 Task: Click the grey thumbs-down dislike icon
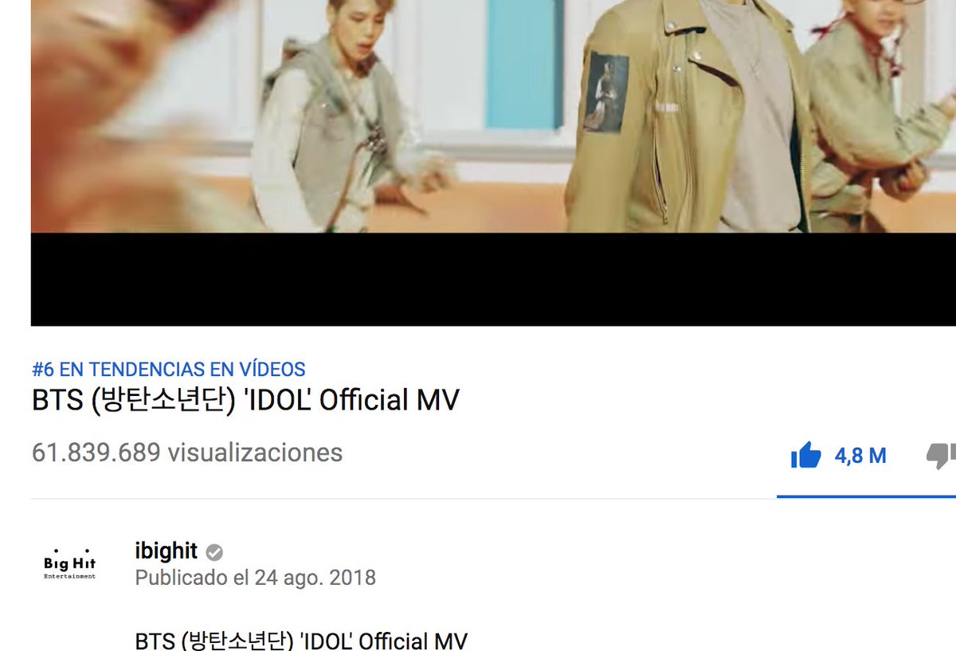coord(941,455)
